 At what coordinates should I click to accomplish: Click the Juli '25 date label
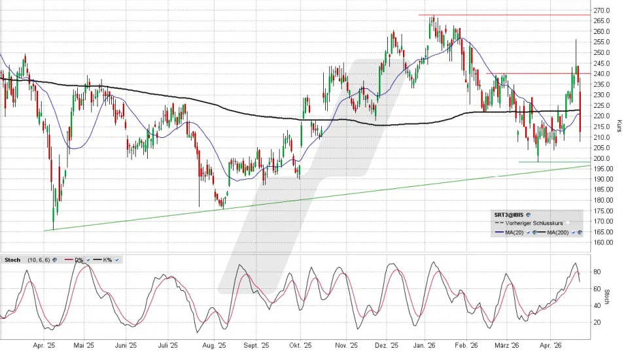(x=167, y=345)
